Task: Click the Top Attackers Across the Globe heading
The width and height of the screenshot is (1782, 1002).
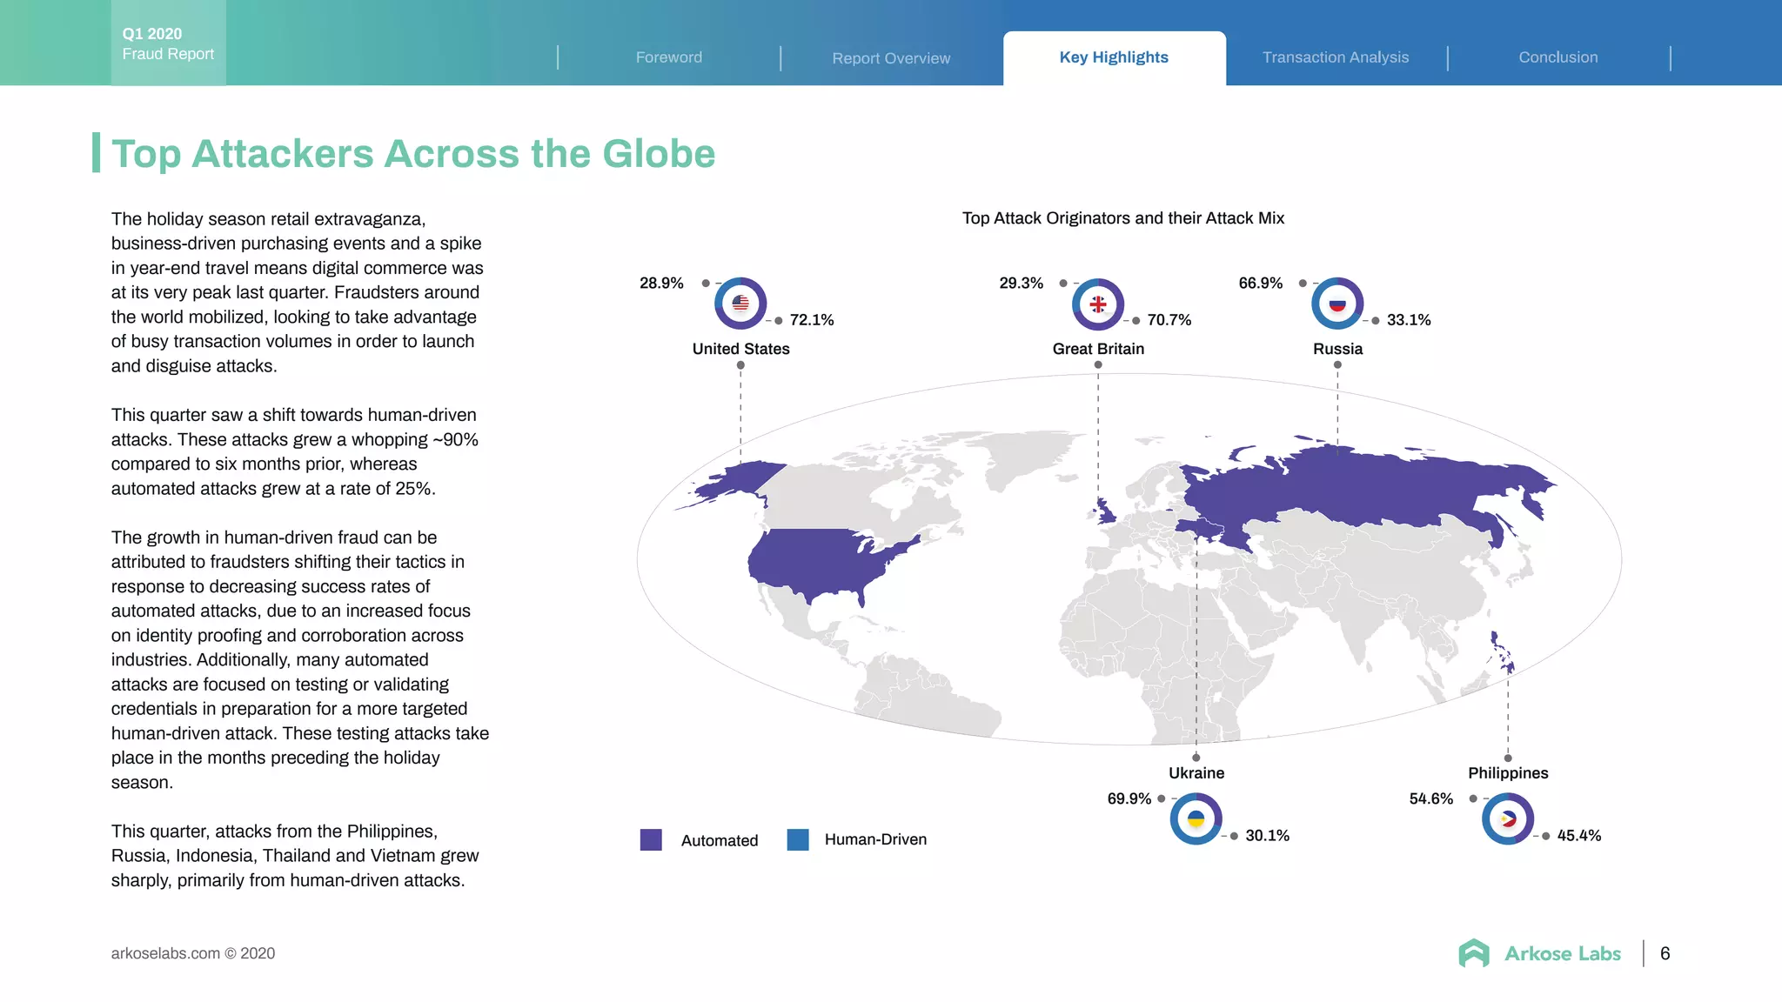Action: 413,154
